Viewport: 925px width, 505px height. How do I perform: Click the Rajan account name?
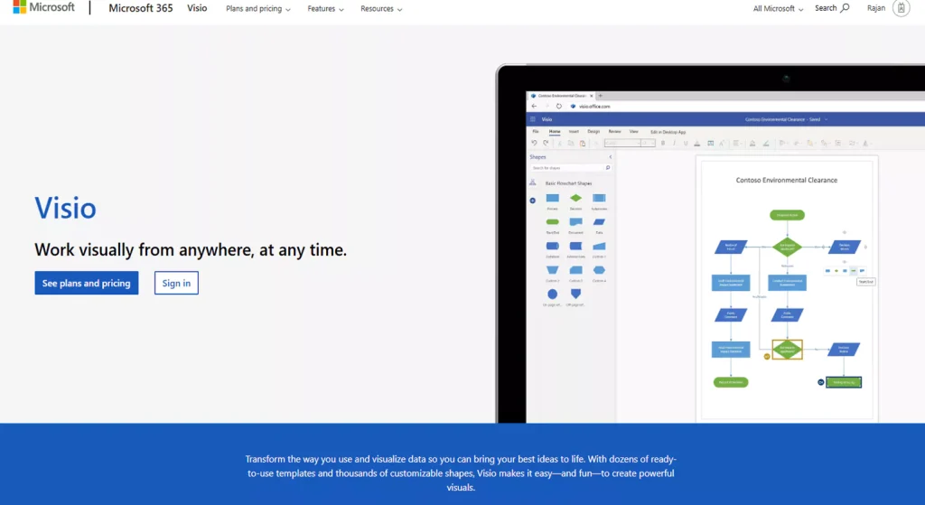point(876,8)
